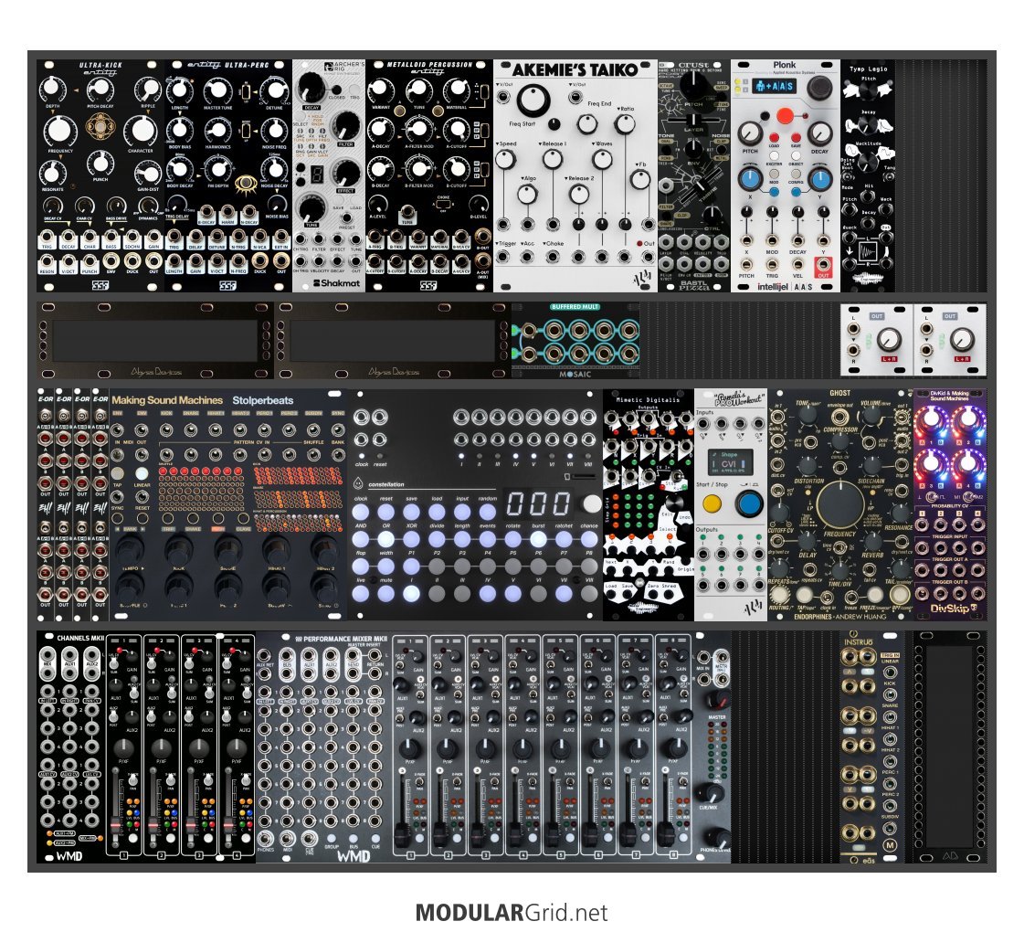Click the white encoder on Constellation
The image size is (1024, 932).
592,503
